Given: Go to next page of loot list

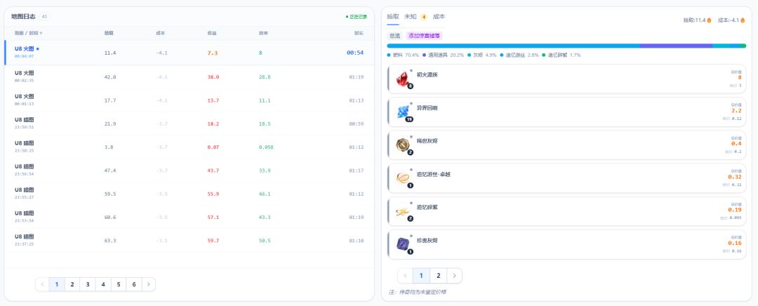Looking at the screenshot, I should click(454, 276).
